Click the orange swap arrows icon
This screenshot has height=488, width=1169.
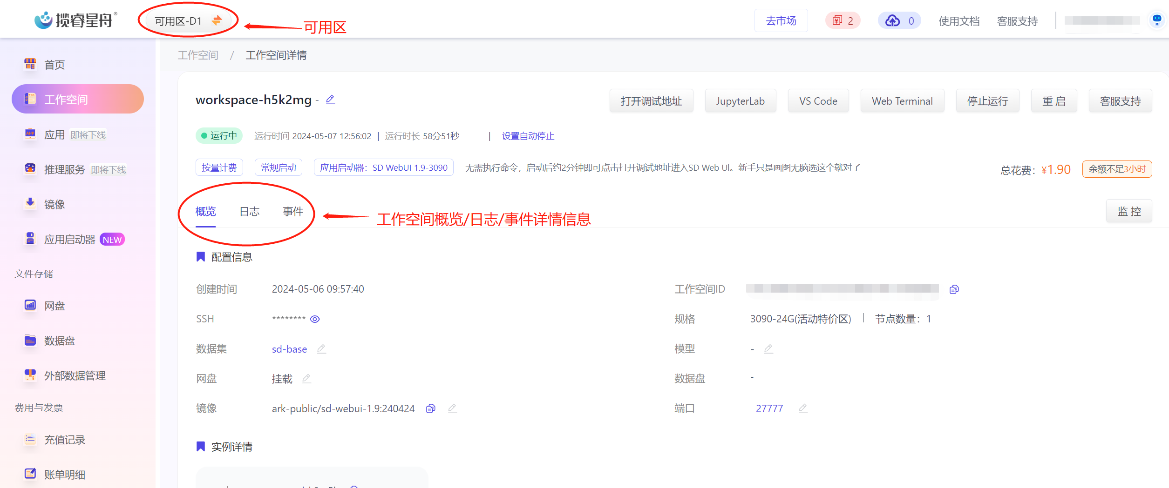[217, 20]
